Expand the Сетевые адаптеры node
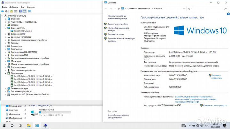This screenshot has width=230, height=129. [x=5, y=88]
